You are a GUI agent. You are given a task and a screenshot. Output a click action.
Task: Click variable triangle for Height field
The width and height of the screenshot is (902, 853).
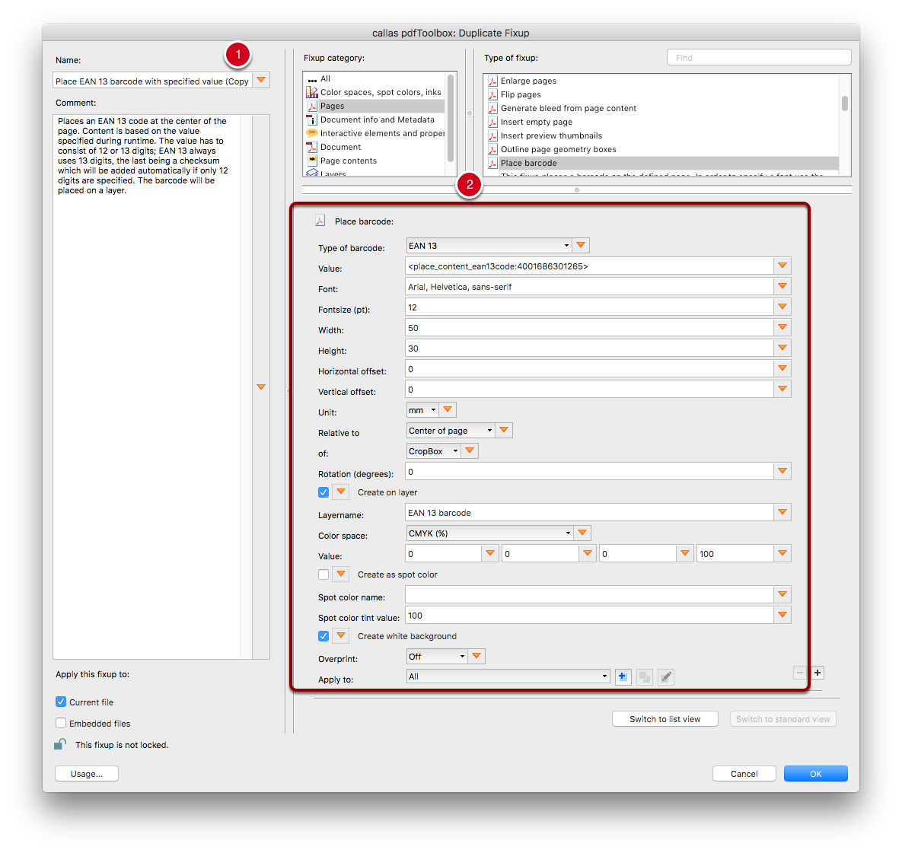pyautogui.click(x=782, y=348)
